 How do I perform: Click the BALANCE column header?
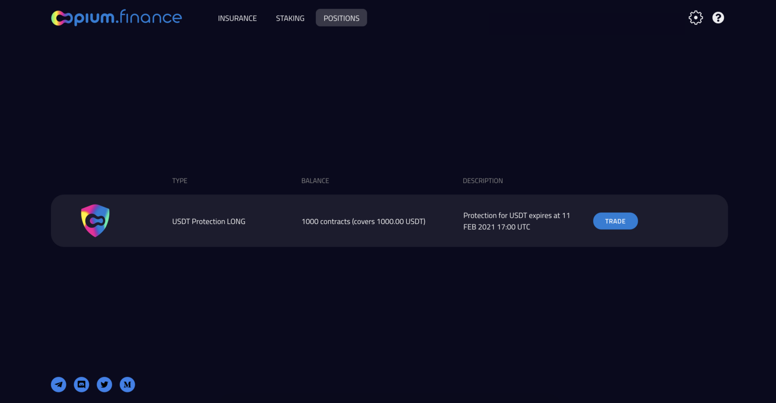315,181
